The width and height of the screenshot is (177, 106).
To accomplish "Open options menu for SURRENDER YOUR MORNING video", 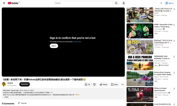I will tap(174, 57).
